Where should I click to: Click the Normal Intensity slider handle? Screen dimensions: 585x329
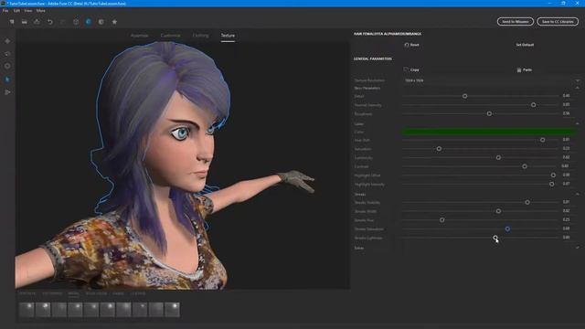534,105
